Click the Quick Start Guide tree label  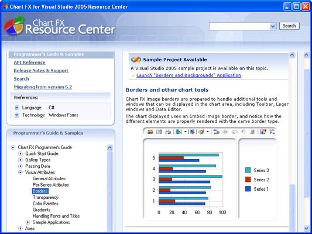coord(42,153)
